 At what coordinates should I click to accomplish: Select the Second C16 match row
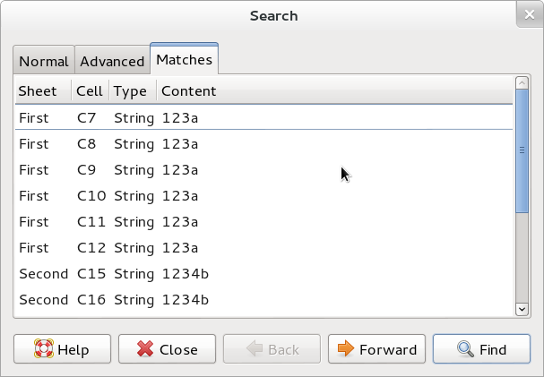[263, 300]
